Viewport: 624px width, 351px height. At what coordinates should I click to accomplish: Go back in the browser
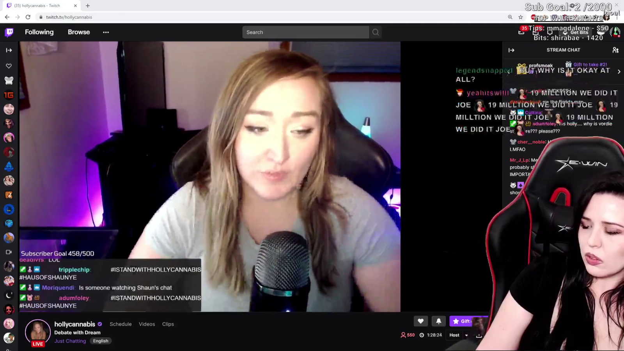[x=7, y=17]
